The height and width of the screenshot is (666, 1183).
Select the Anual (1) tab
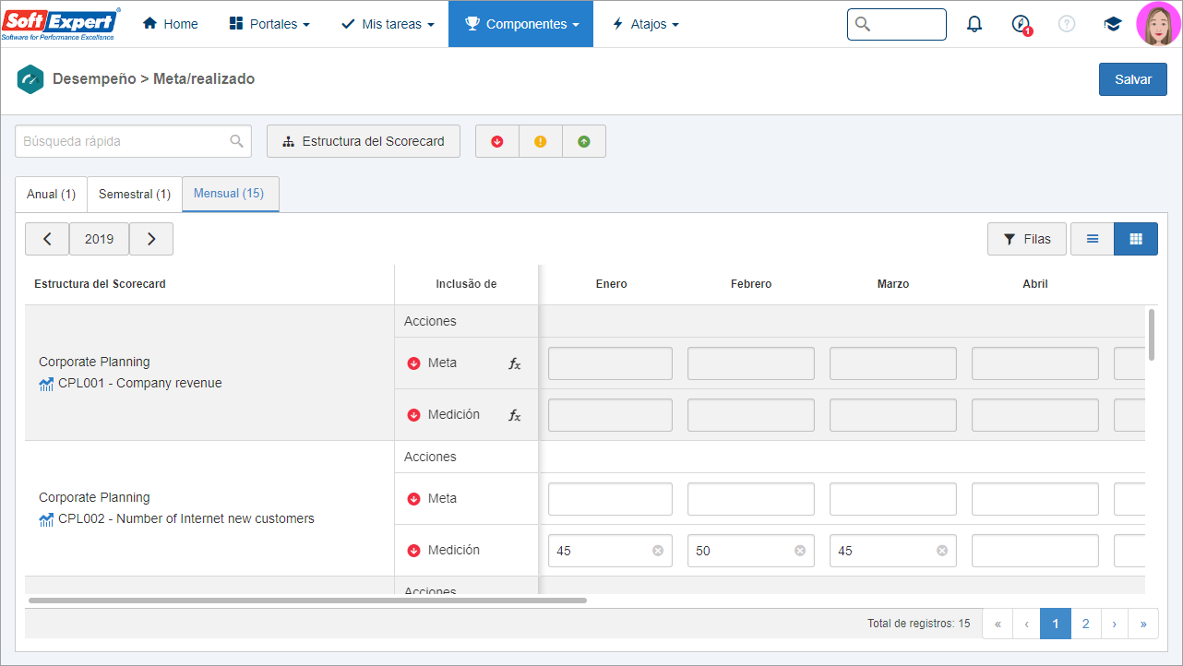point(51,195)
